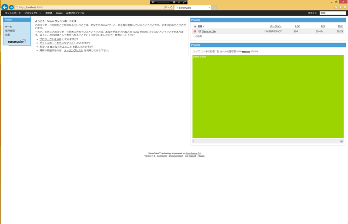This screenshot has height=224, width=348.
Task: Open the Documentation footer link
Action: pyautogui.click(x=176, y=156)
